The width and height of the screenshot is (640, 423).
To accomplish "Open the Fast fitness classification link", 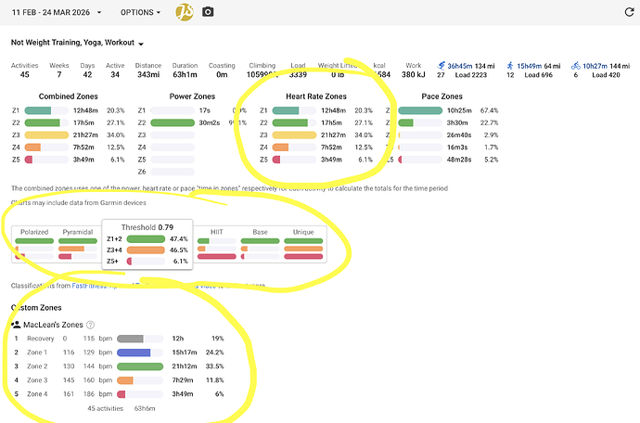I will pos(89,286).
